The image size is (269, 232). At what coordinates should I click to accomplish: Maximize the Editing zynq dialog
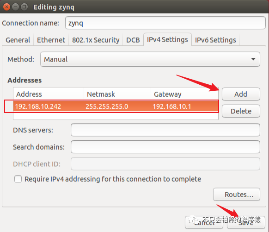click(24, 7)
